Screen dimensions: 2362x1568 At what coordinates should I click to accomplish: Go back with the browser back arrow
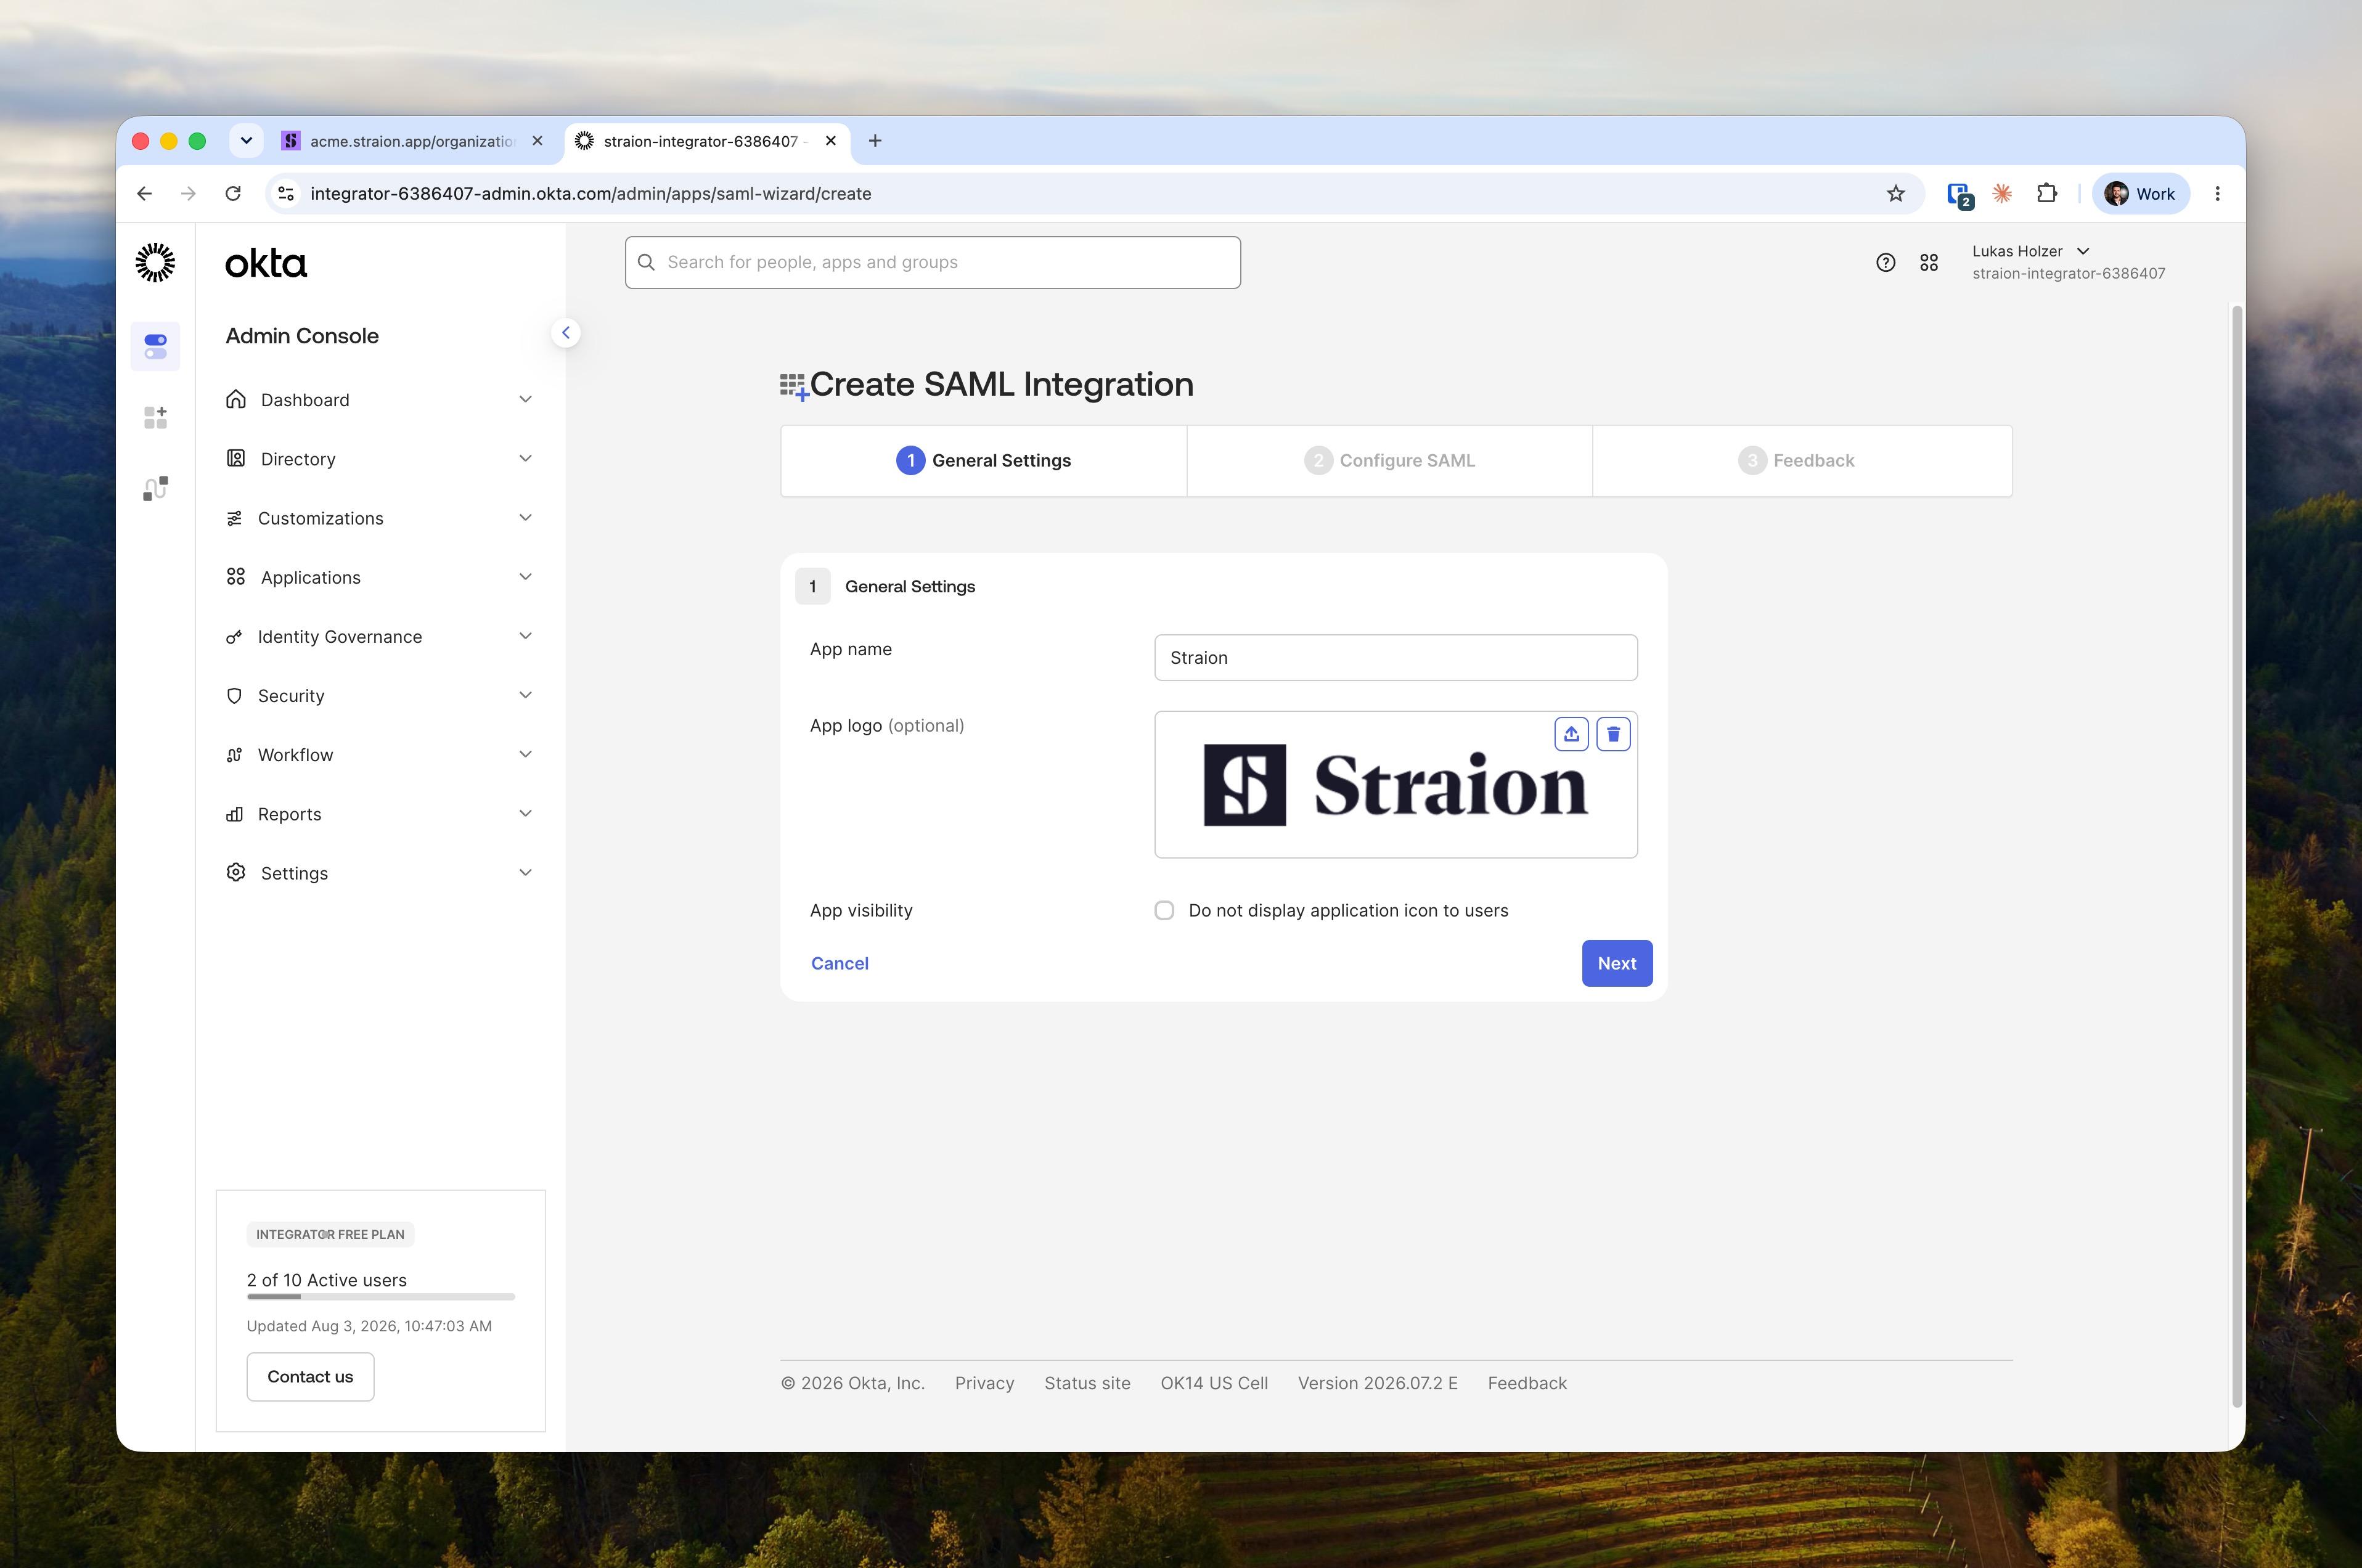145,194
